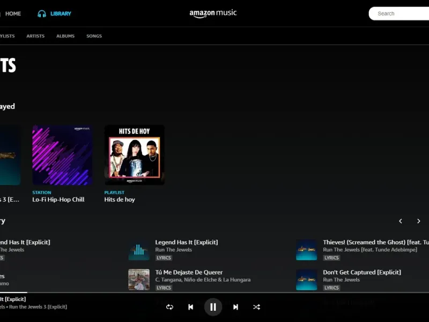Switch to the ALBUMS tab

pos(65,36)
